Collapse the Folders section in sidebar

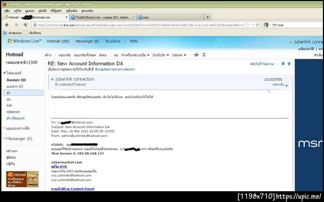tap(5, 73)
